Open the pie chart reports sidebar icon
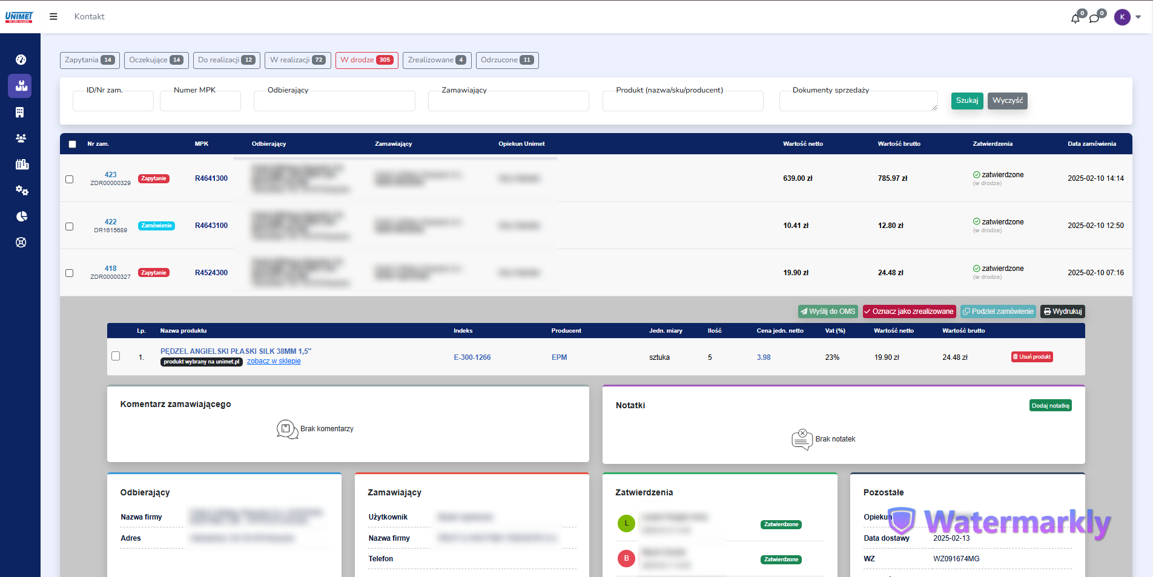The image size is (1153, 577). [21, 217]
